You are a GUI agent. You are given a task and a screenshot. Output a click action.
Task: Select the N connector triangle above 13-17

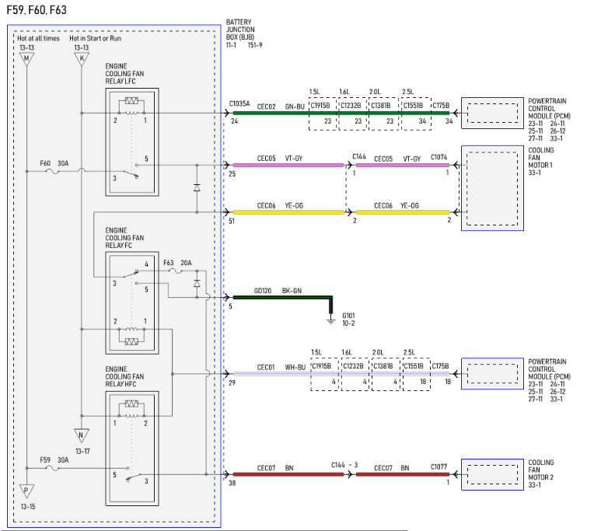click(82, 435)
